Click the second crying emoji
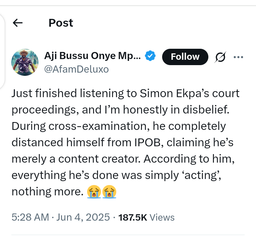Image resolution: width=256 pixels, height=237 pixels. pos(109,192)
